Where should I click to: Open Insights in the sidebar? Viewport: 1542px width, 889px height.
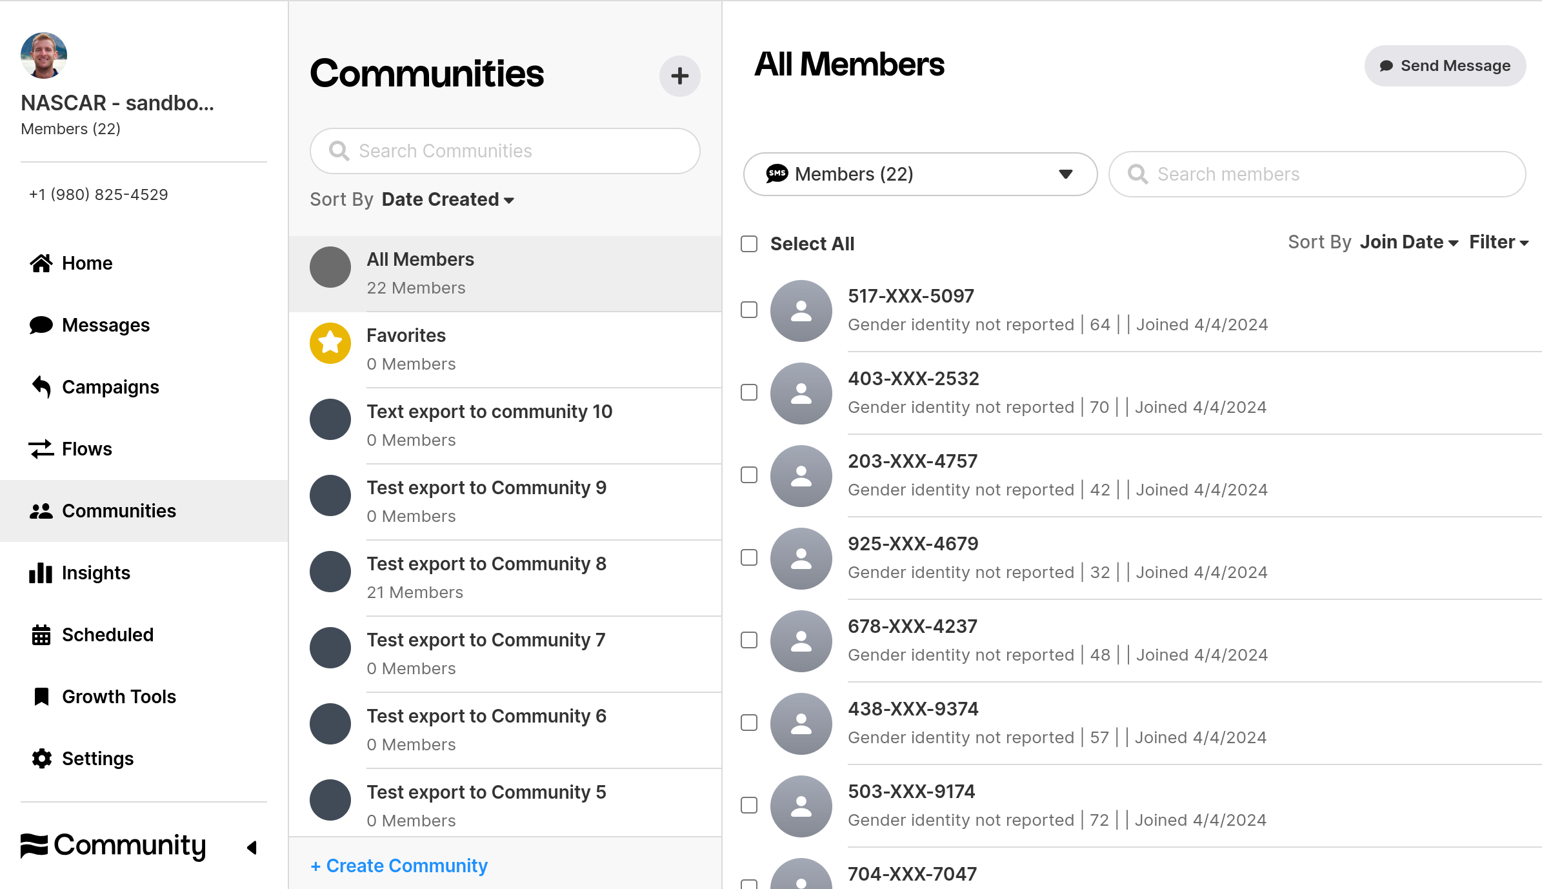tap(144, 573)
